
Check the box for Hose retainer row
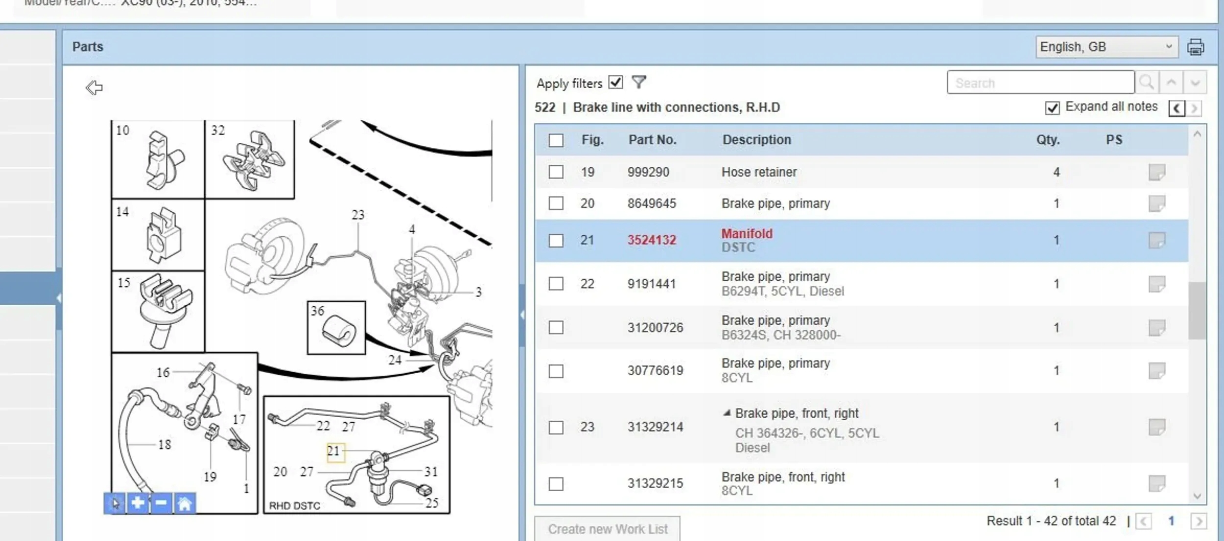[556, 172]
